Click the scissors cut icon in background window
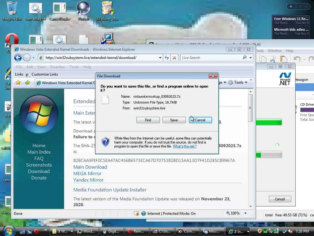 (x=273, y=59)
